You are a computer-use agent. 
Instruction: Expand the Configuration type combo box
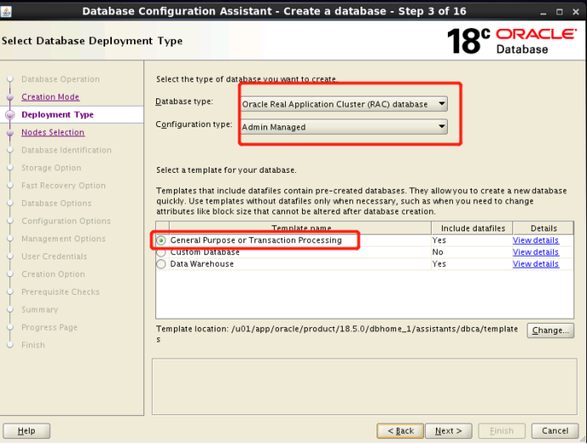(344, 127)
